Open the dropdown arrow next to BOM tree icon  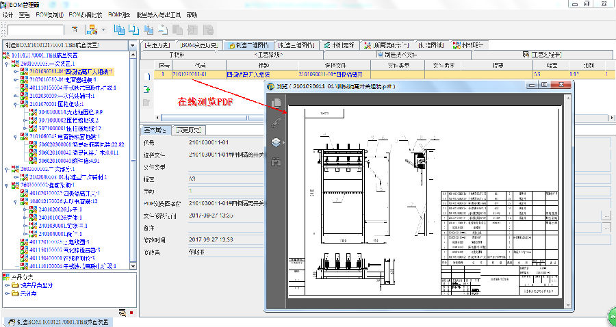103,30
